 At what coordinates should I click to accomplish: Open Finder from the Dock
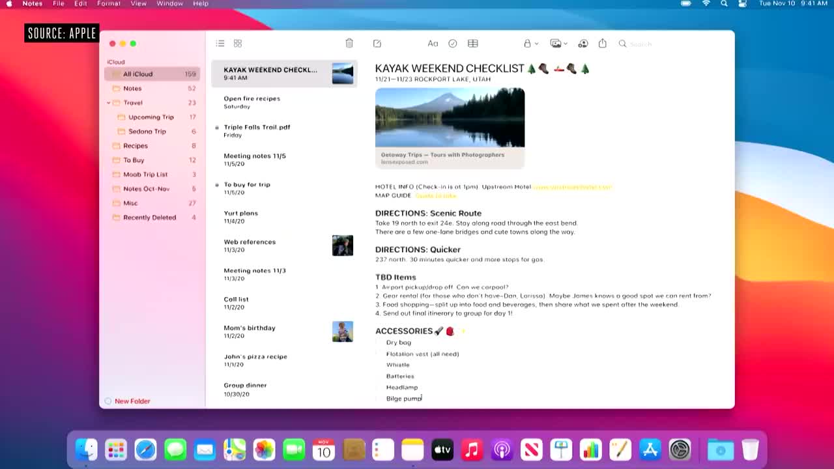(x=86, y=449)
